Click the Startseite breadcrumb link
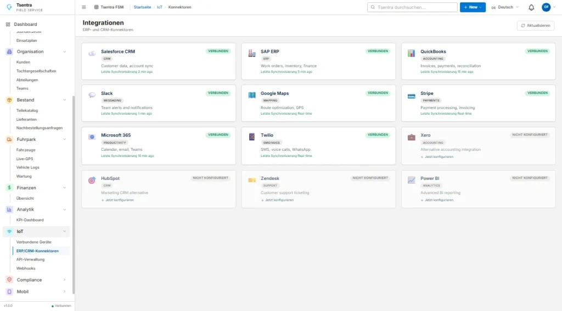 pos(142,7)
